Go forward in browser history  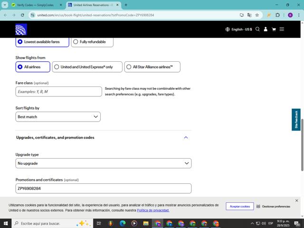point(14,15)
